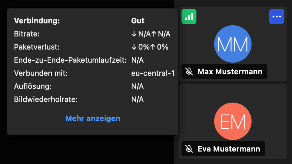Click the Paketverlust upload arrow indicator

pyautogui.click(x=153, y=47)
